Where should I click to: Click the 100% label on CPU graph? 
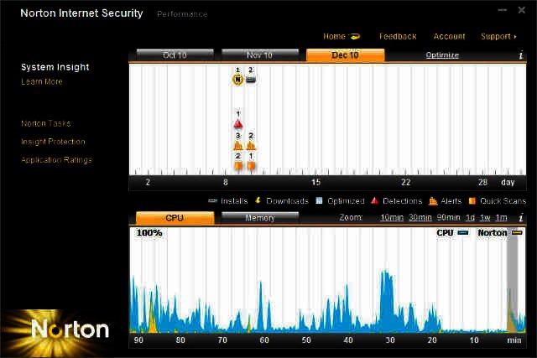click(x=149, y=233)
